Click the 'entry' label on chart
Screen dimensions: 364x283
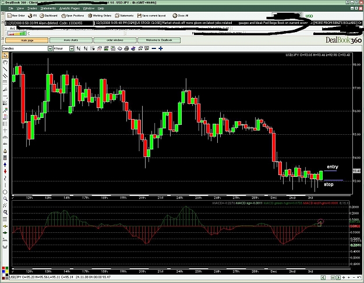333,167
